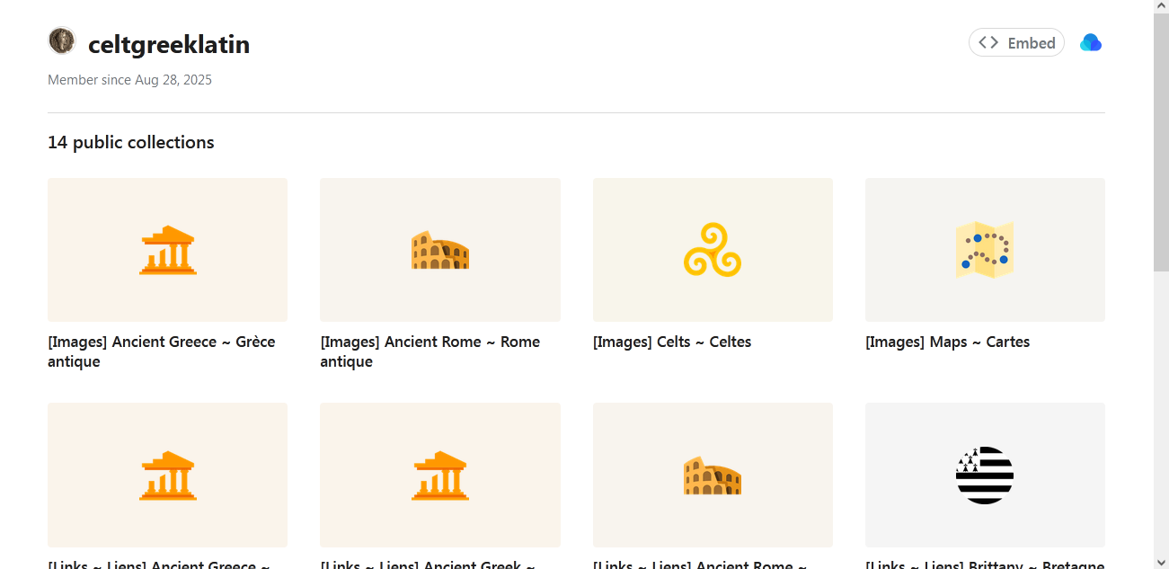This screenshot has height=569, width=1169.
Task: Open the blue Raindrop cloud logo
Action: pyautogui.click(x=1091, y=42)
